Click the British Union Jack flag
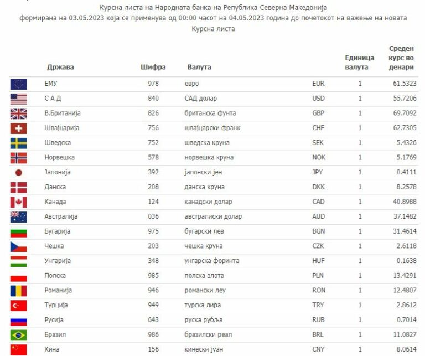Viewport: 425px width, 356px height. click(18, 113)
